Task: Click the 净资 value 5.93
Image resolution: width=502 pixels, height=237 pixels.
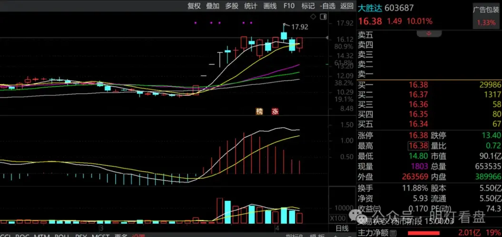Action: click(x=420, y=198)
